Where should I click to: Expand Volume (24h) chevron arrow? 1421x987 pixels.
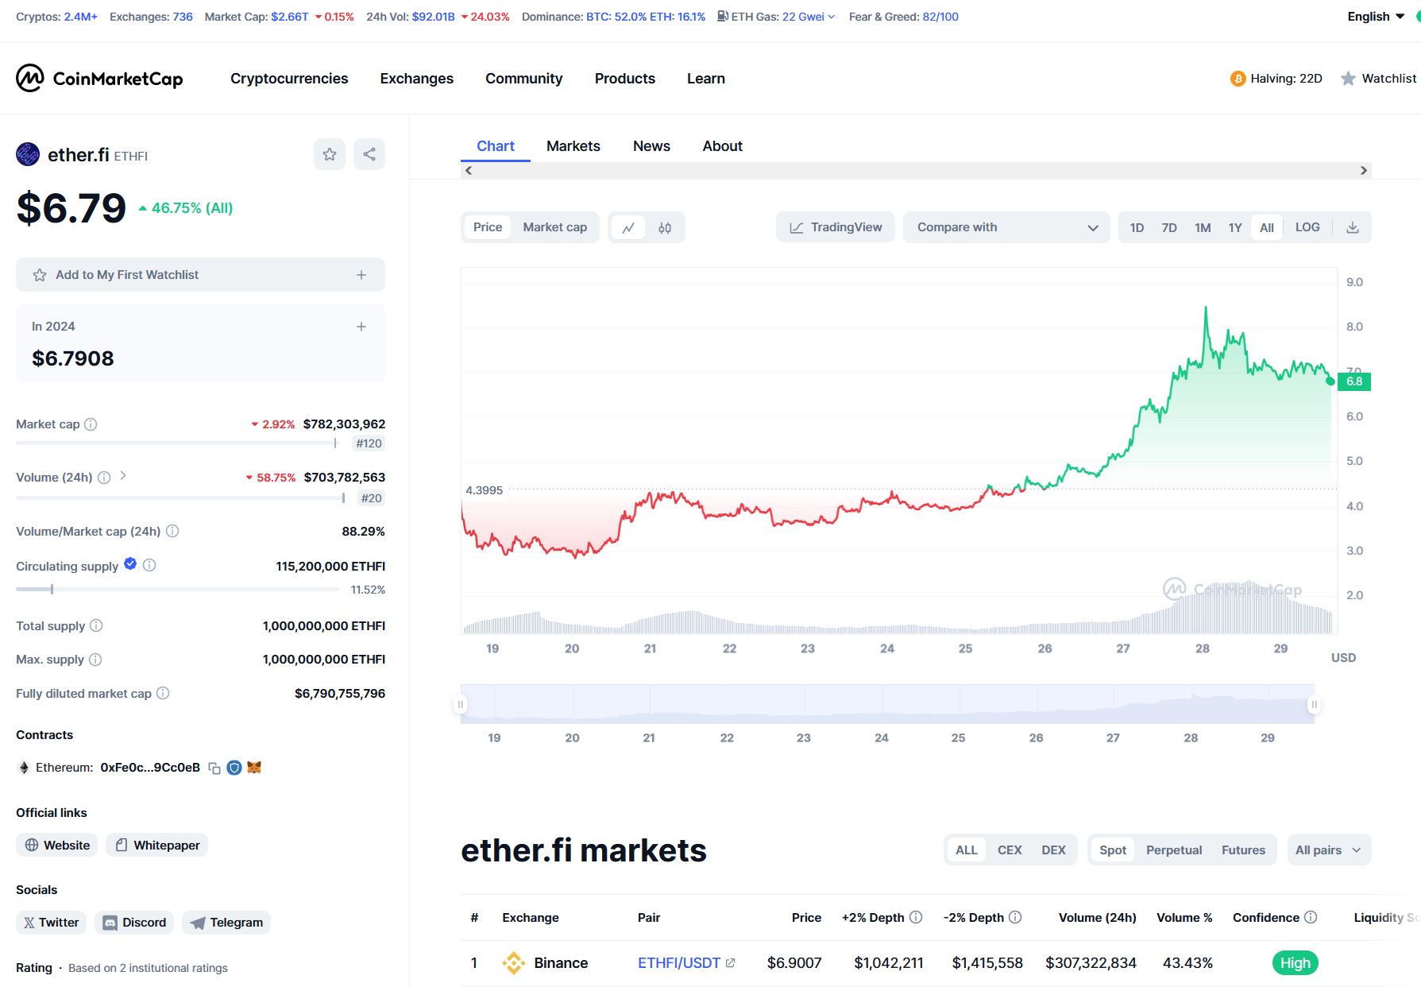123,476
